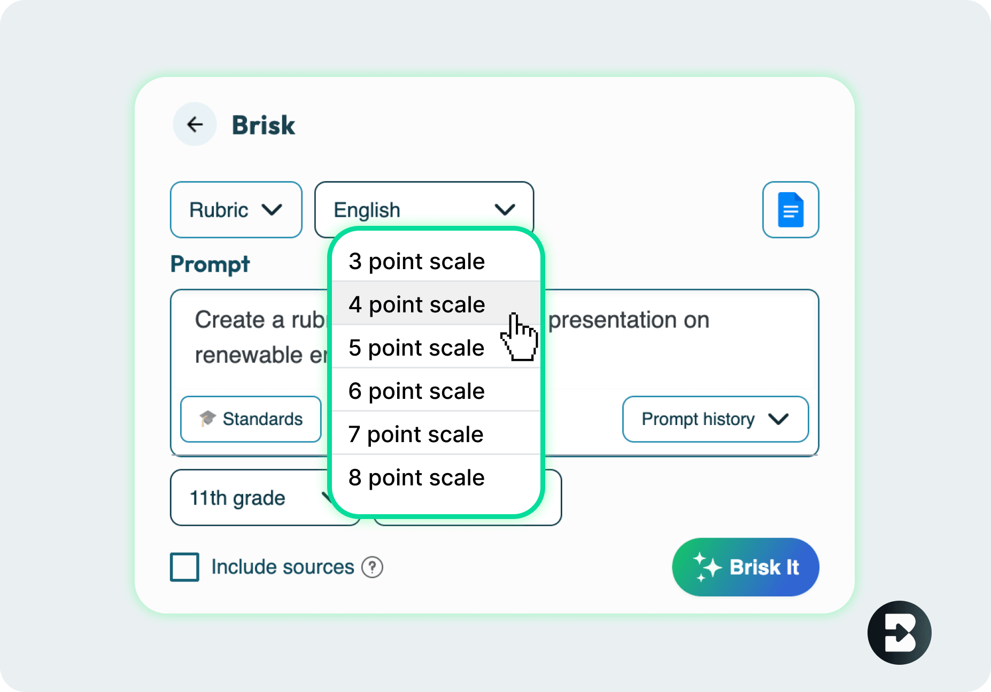Select the 6 point scale option
The height and width of the screenshot is (692, 991).
click(417, 391)
